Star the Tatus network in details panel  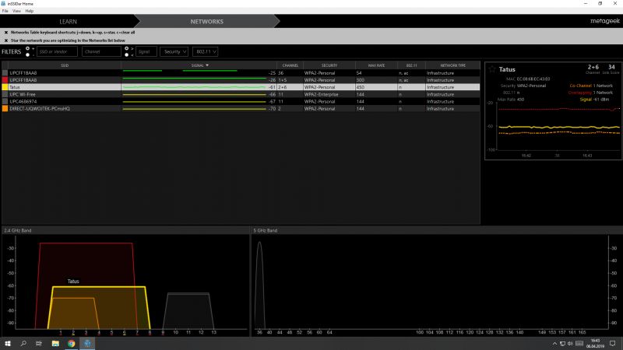492,69
